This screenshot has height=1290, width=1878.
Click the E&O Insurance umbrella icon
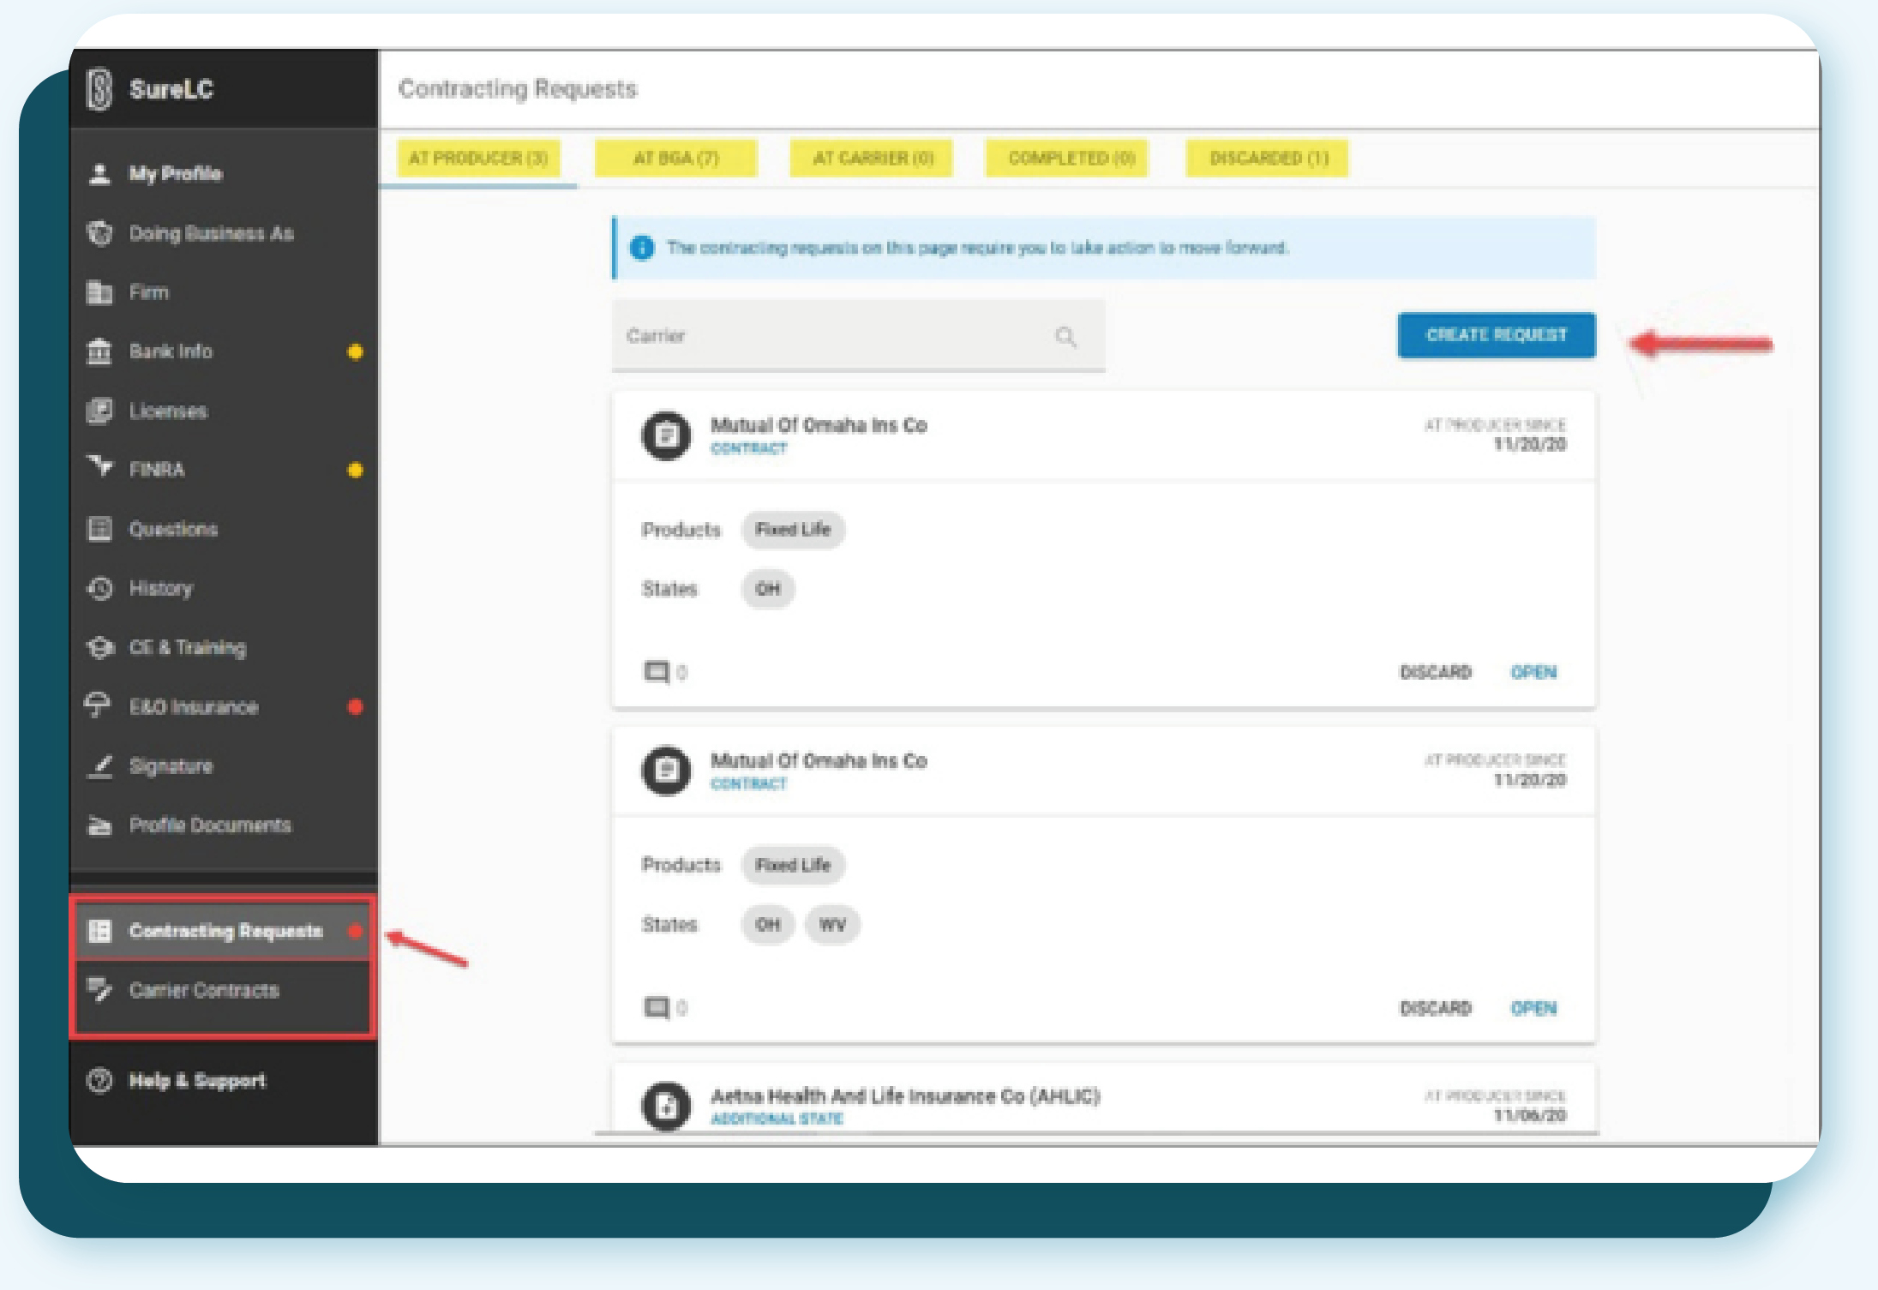point(98,705)
